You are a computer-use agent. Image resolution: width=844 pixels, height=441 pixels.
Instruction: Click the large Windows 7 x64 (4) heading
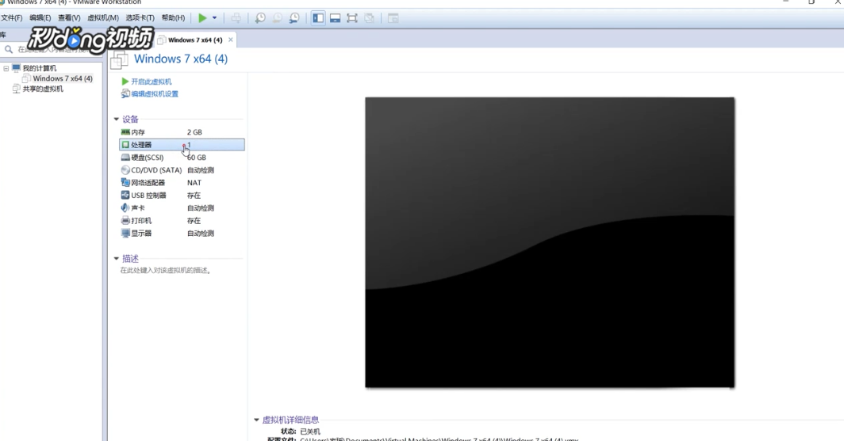click(181, 59)
